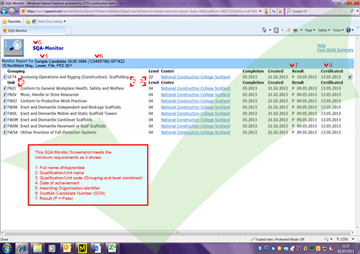The width and height of the screenshot is (360, 254).
Task: Open Outlook from the taskbar
Action: pos(67,248)
